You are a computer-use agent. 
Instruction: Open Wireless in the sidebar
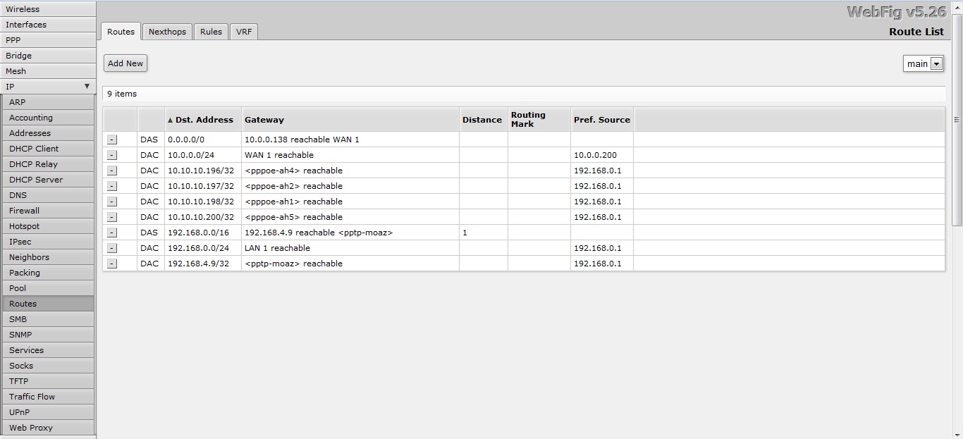point(47,9)
